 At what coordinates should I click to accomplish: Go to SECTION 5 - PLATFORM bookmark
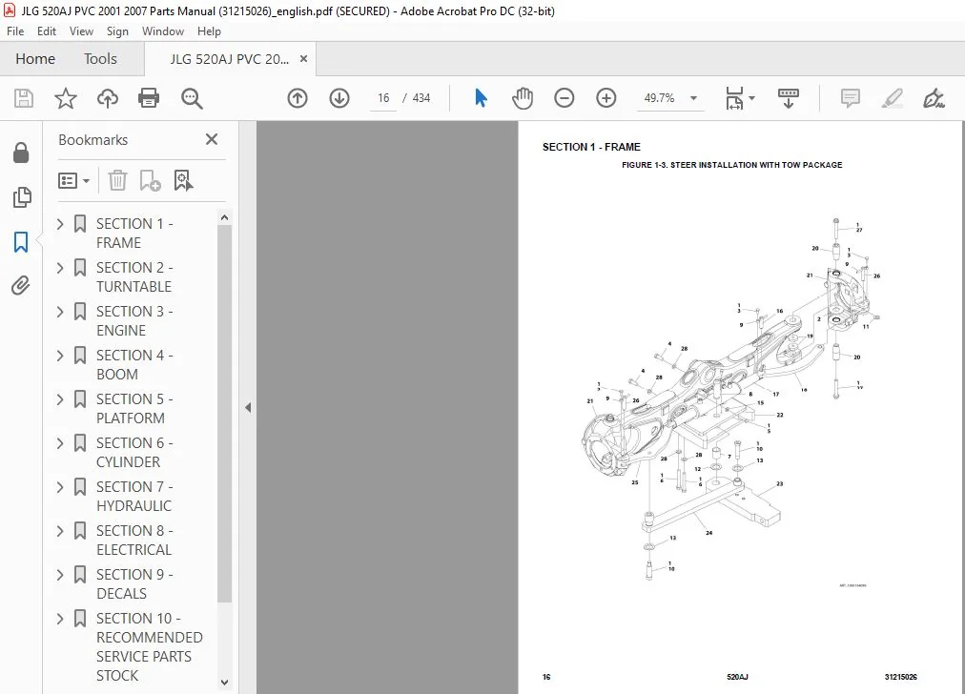(x=134, y=409)
